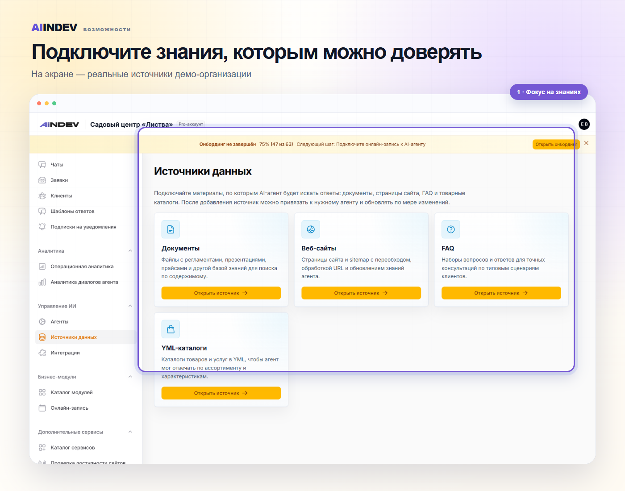Click the AINDEV logo in app header

(x=59, y=125)
